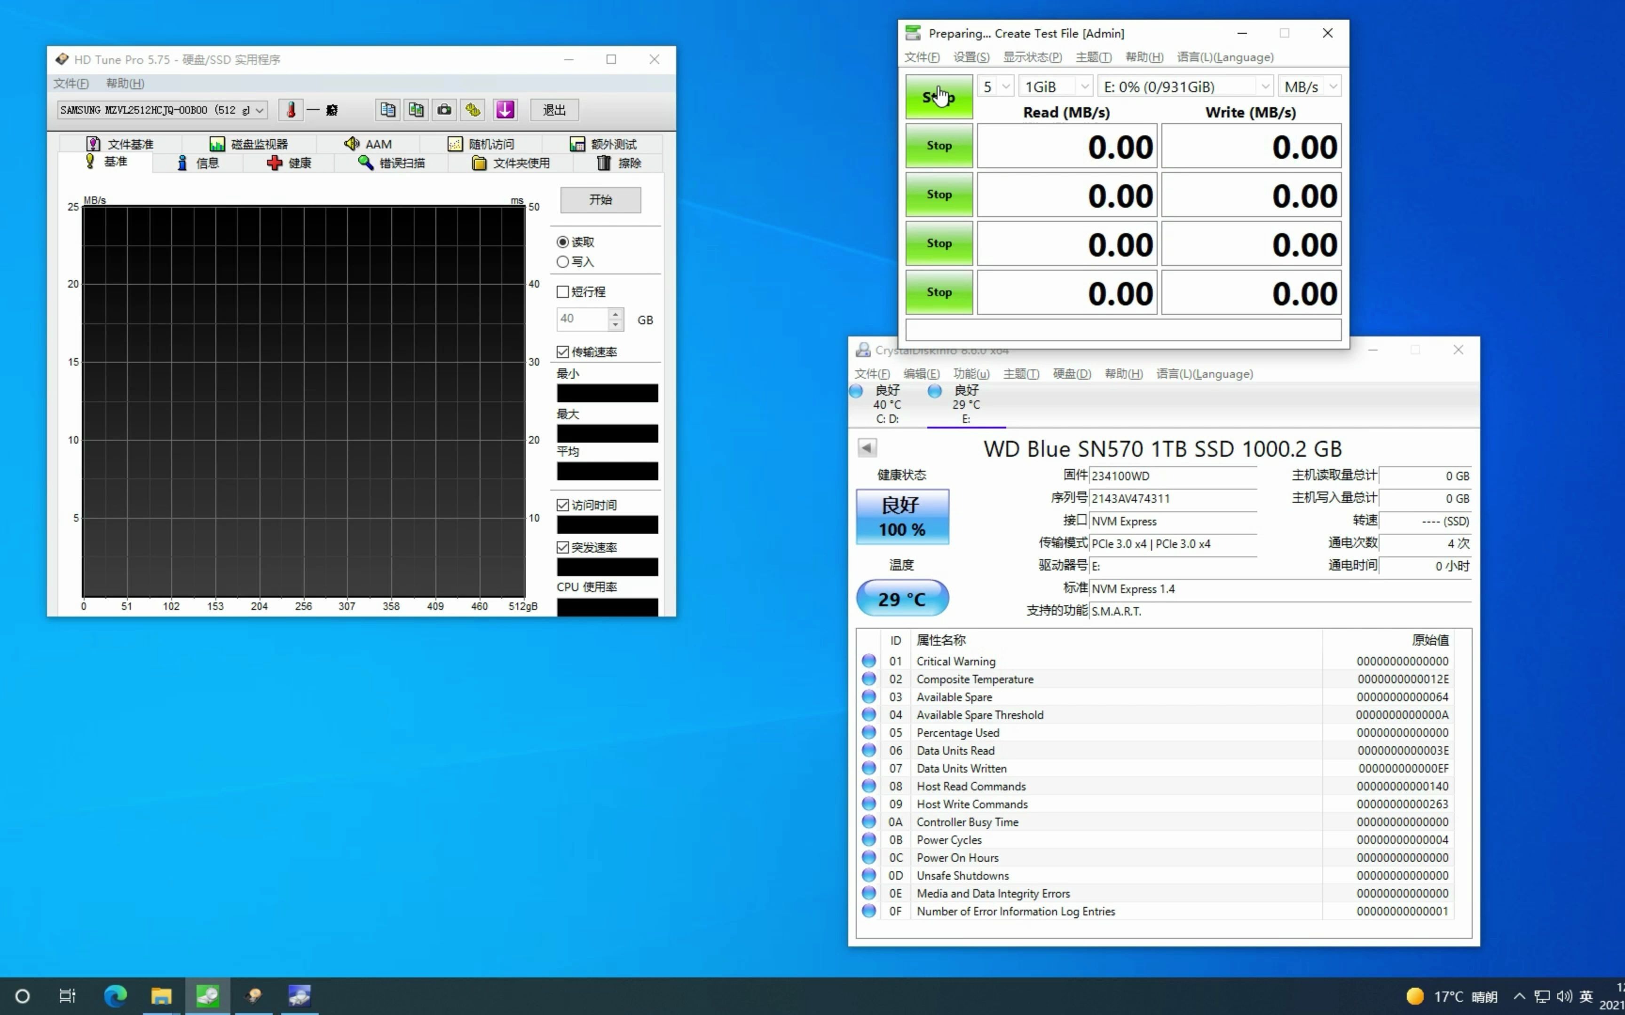Screen dimensions: 1625x1015
Task: Click status circle for Power Cycles row
Action: coord(869,839)
